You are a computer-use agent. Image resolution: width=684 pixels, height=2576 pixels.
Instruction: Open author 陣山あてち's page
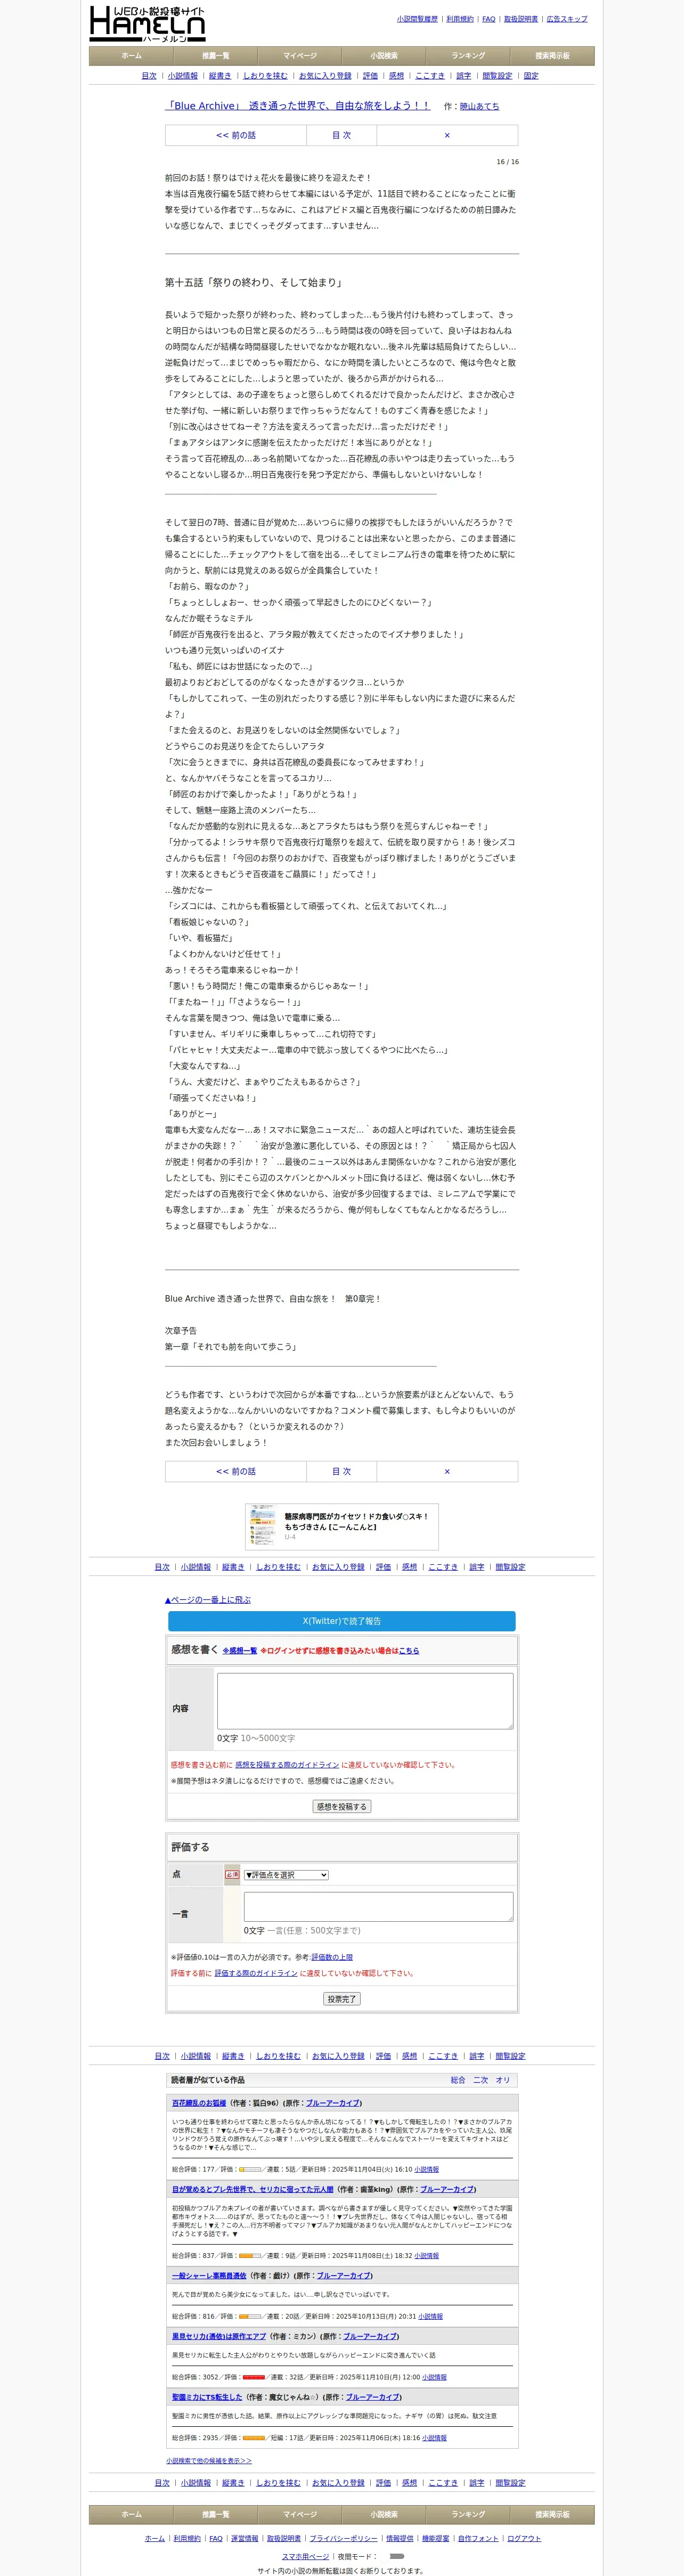click(479, 106)
